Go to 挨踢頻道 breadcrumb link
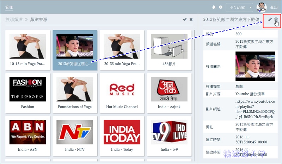Viewport: 282px width, 164px height. coord(14,20)
